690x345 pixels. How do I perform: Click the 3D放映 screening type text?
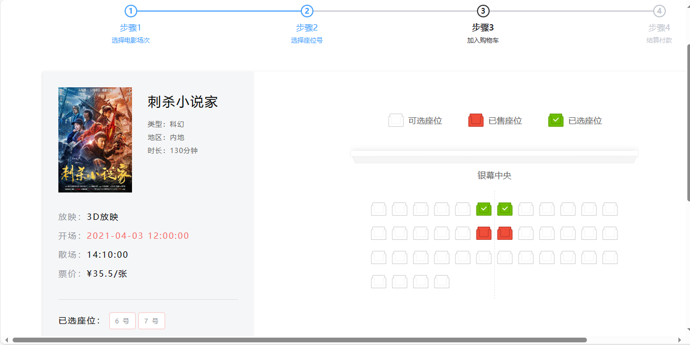(103, 217)
